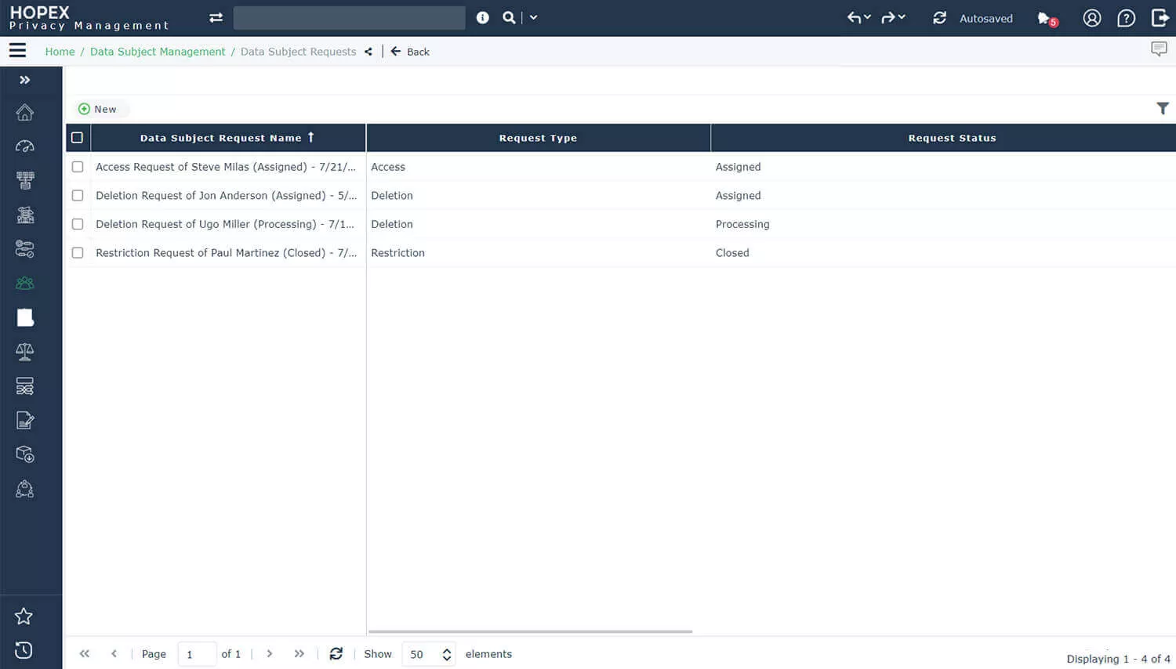Open favorites star icon
1176x669 pixels.
click(x=24, y=617)
